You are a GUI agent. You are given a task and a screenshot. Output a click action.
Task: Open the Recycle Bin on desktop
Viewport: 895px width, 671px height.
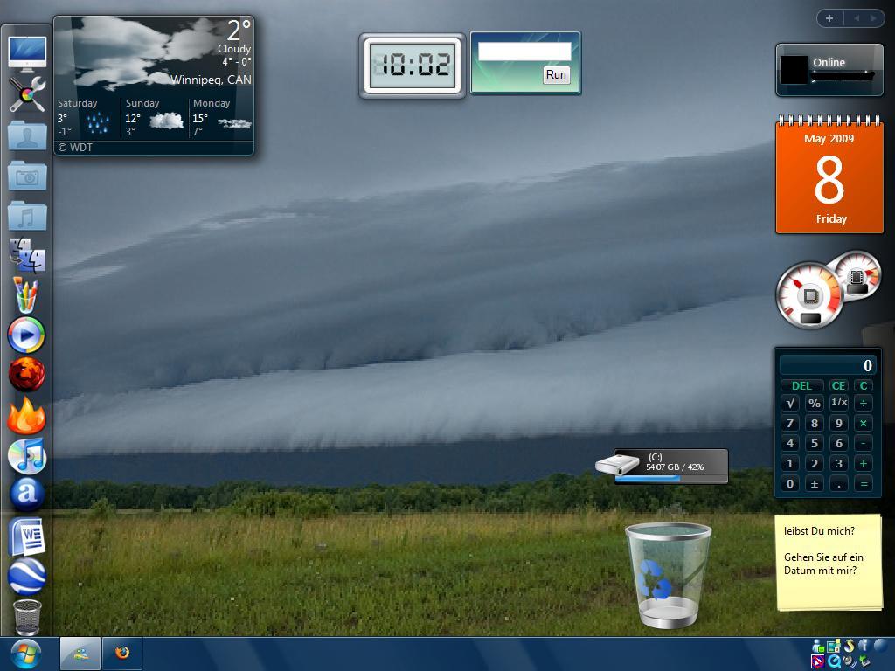pyautogui.click(x=668, y=575)
